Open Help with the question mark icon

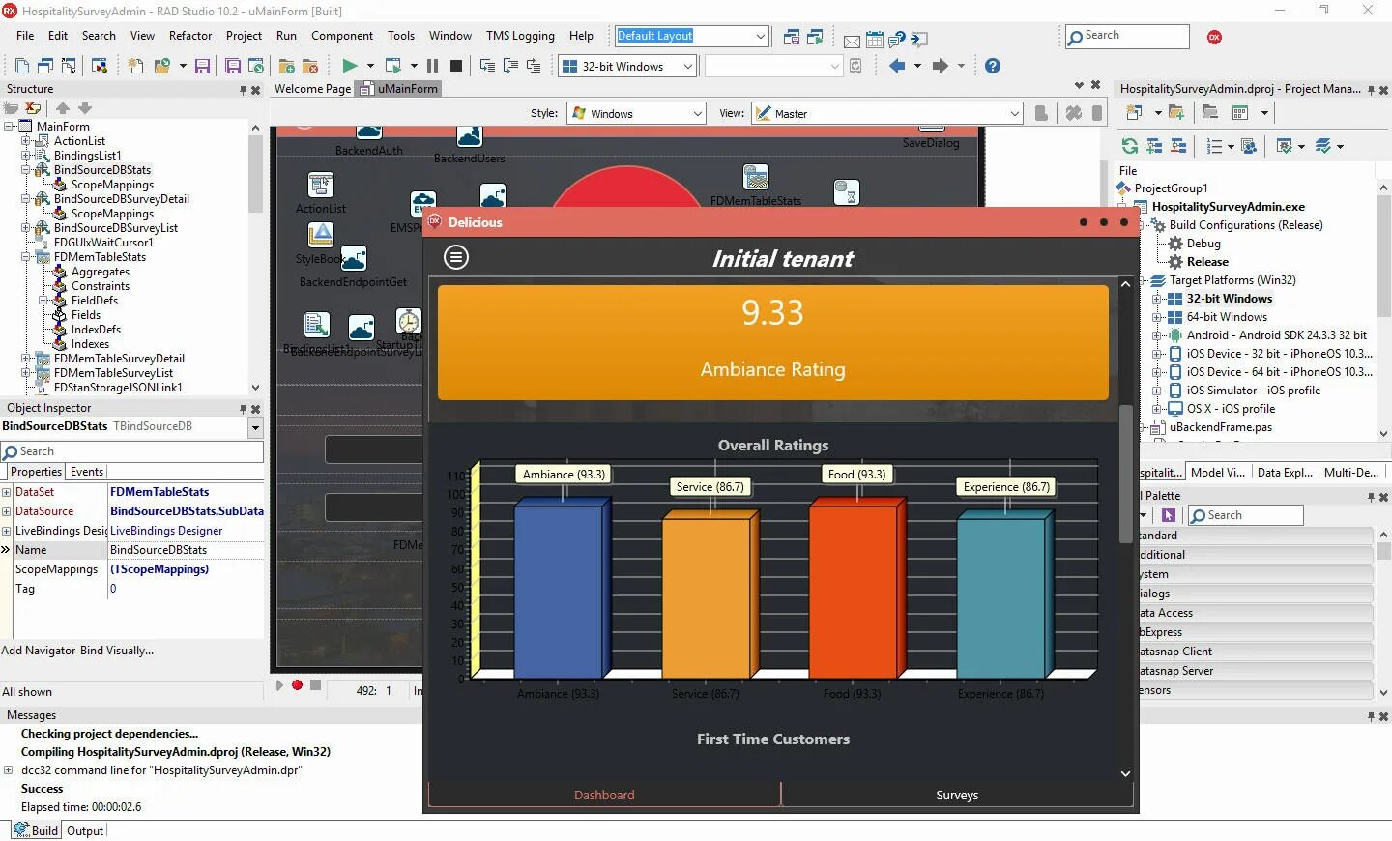[993, 66]
